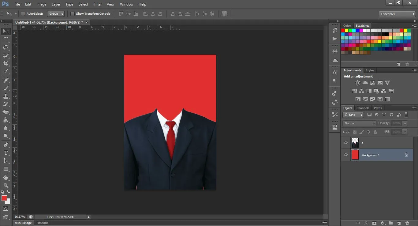Switch to the Channels tab
418x226 pixels.
[363, 108]
